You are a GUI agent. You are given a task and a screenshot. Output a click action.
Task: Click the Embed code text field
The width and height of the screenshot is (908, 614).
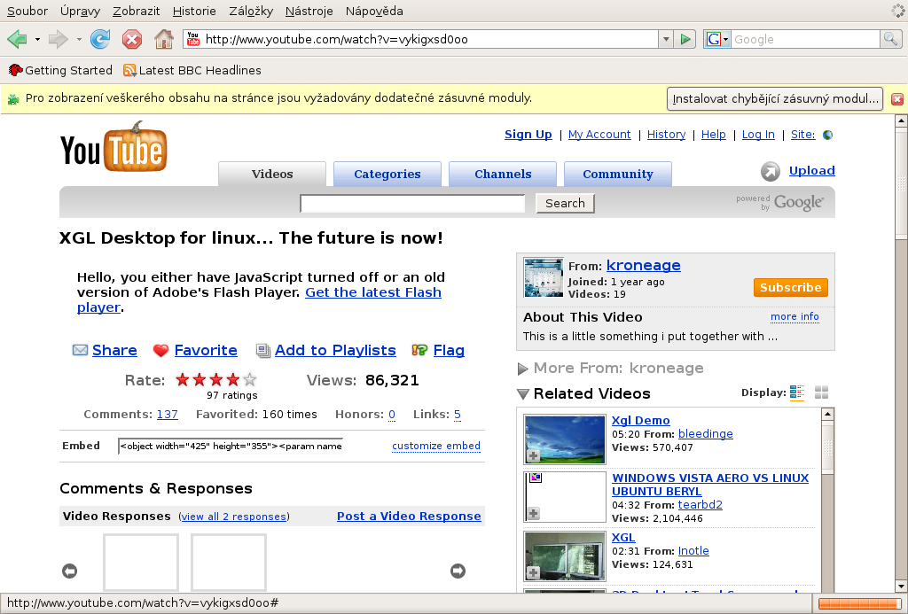231,446
